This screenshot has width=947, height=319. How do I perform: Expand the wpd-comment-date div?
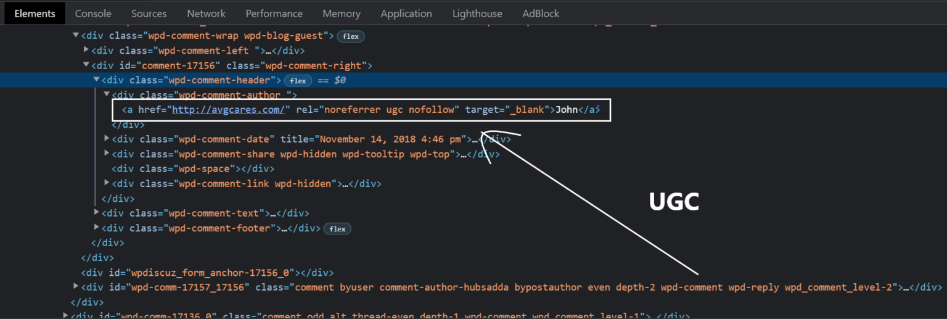point(107,139)
